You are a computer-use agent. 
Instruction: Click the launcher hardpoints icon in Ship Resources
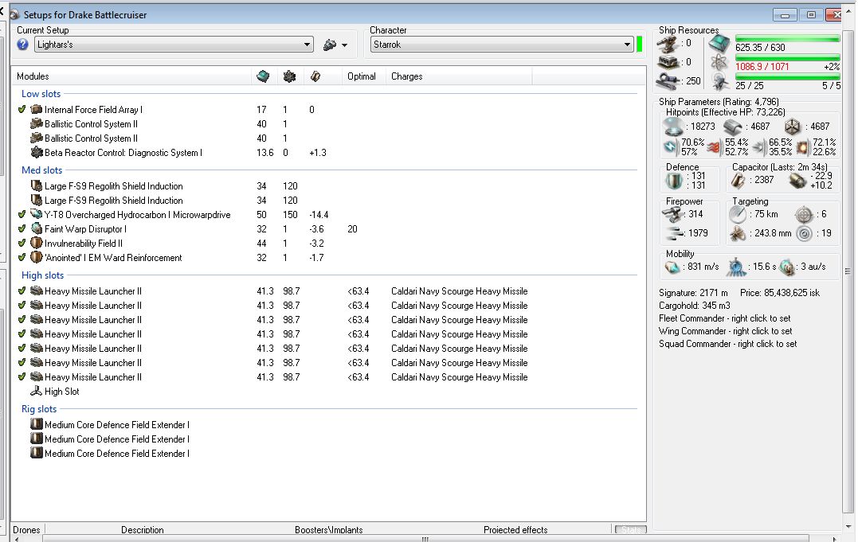point(668,62)
